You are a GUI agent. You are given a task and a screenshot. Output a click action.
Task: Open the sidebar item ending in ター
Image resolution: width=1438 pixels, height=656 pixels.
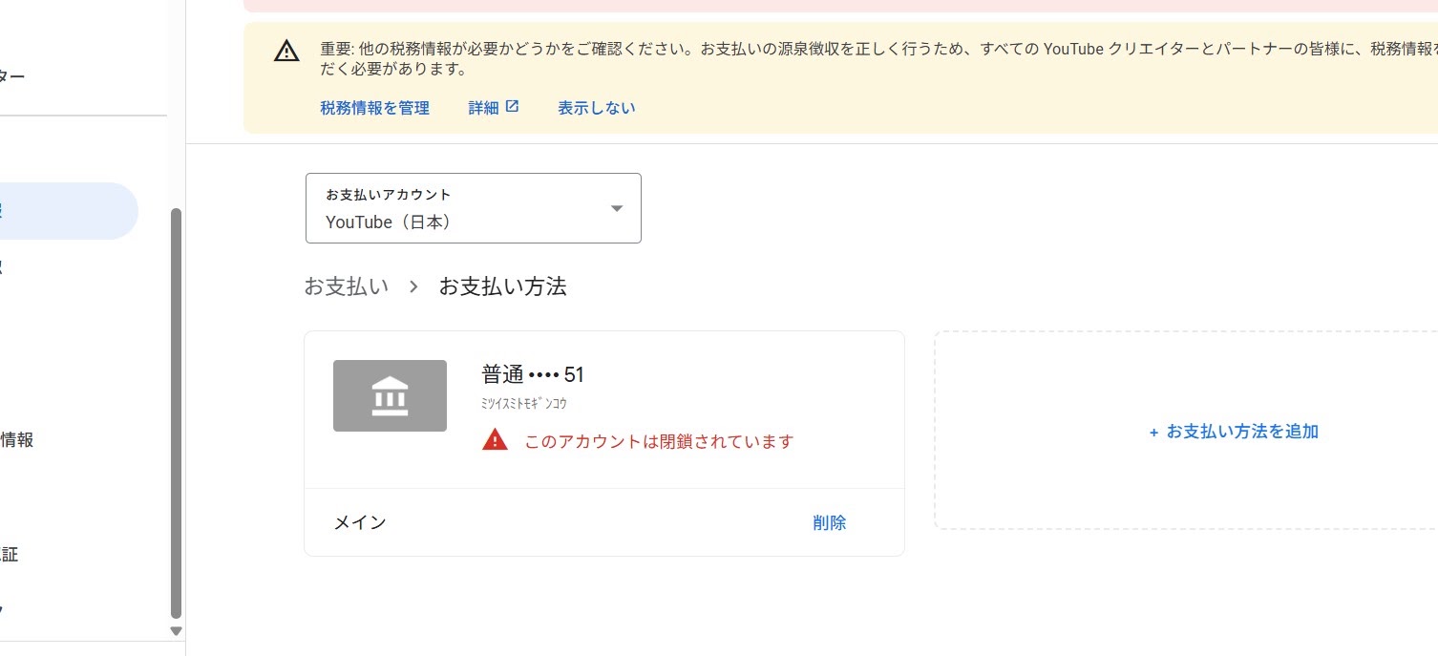(12, 77)
